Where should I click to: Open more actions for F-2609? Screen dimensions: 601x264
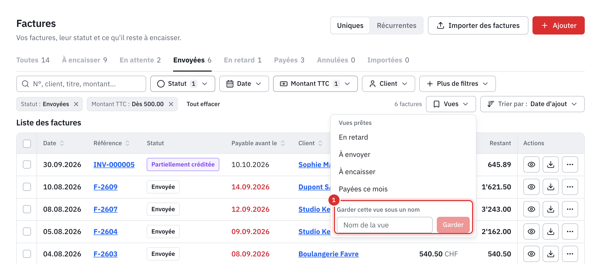[570, 187]
